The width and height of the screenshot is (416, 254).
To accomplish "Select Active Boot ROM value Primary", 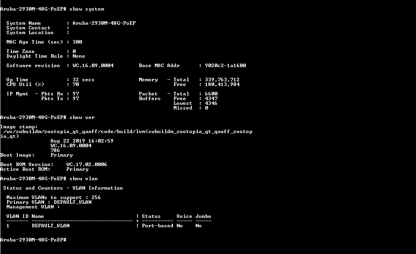I will tap(77, 170).
